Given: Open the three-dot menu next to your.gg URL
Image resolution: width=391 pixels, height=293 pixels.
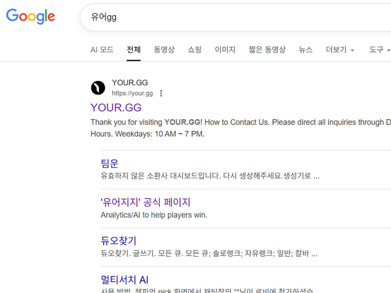Looking at the screenshot, I should click(161, 93).
